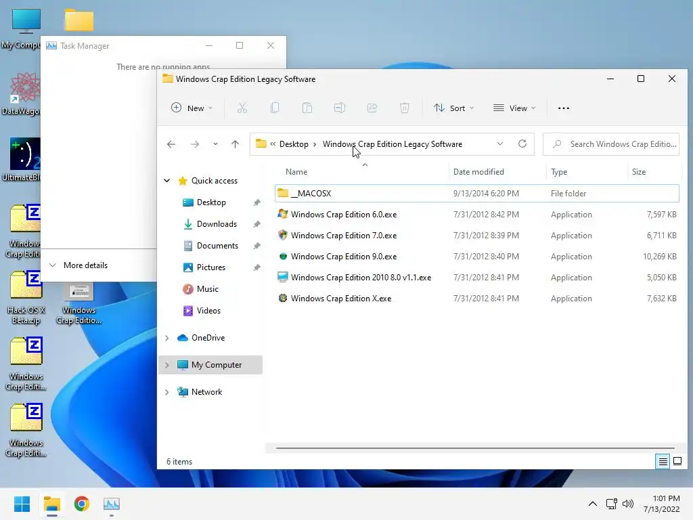The image size is (693, 520).
Task: Click the Delete trash icon in the toolbar
Action: (405, 108)
